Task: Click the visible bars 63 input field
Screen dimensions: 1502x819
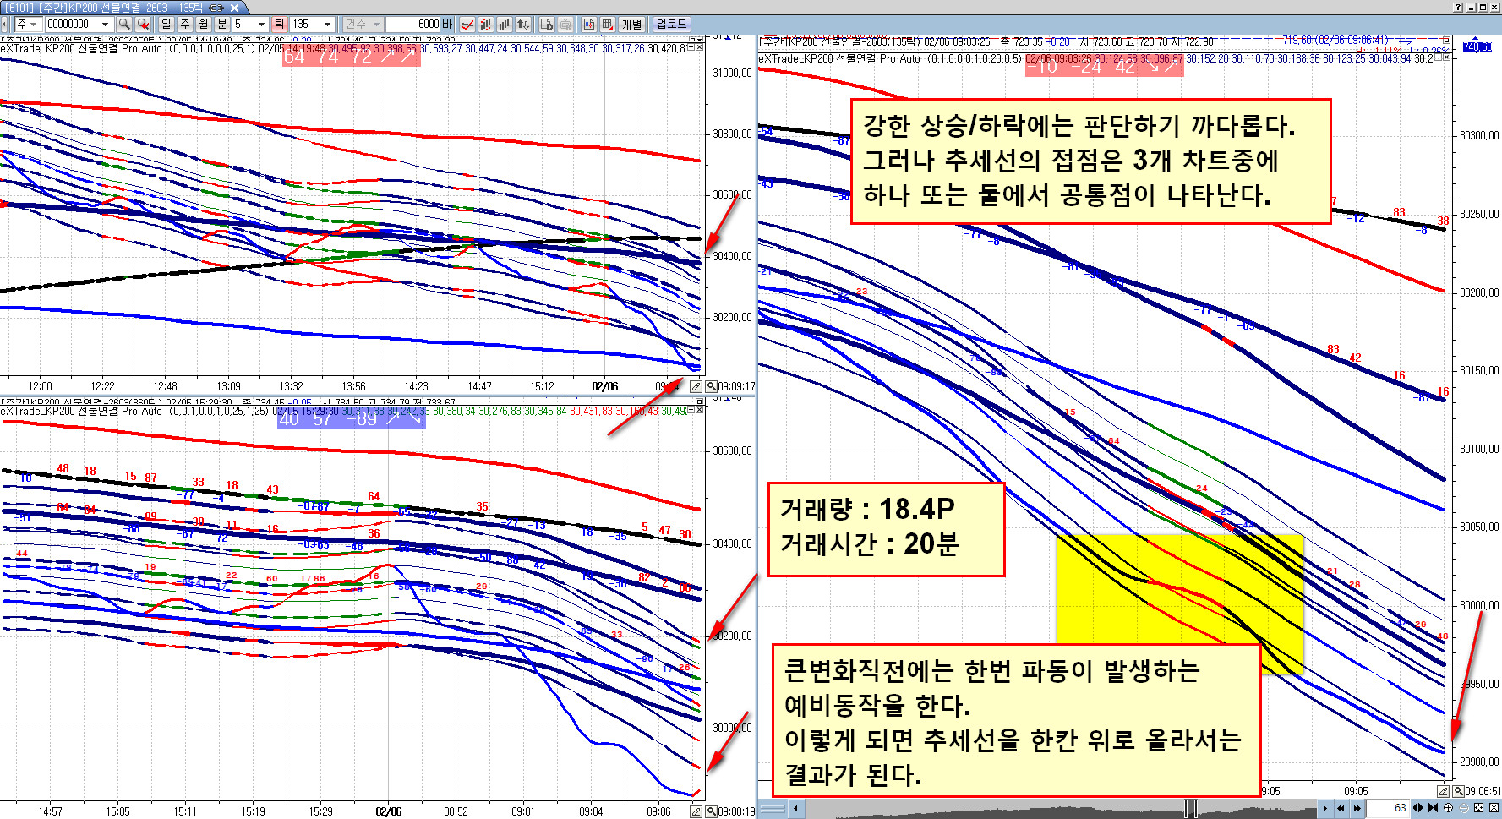Action: point(1388,808)
